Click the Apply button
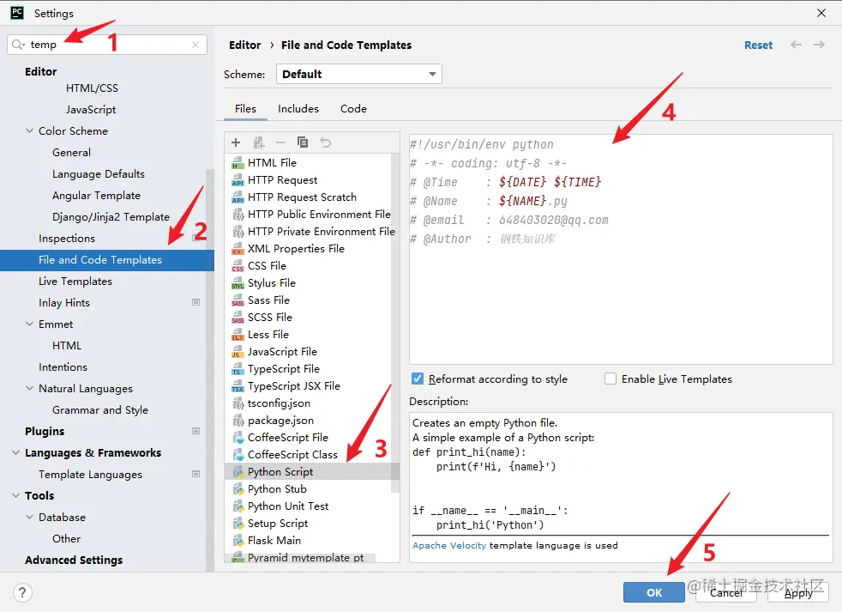Screen dimensions: 842x612 [x=798, y=592]
